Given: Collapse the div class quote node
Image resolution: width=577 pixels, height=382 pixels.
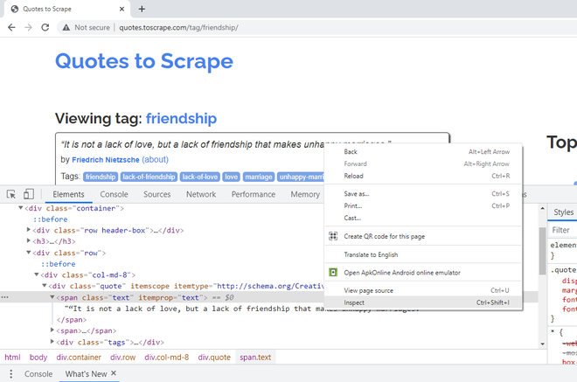Looking at the screenshot, I should click(x=45, y=286).
